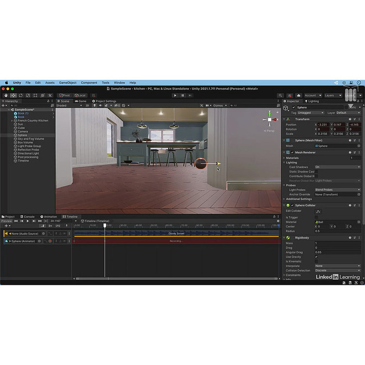Toggle the Pivot handle position button

pyautogui.click(x=64, y=95)
